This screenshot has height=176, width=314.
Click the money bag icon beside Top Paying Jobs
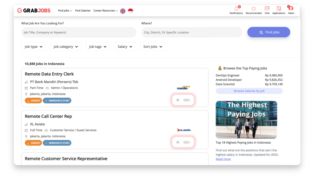click(x=220, y=68)
